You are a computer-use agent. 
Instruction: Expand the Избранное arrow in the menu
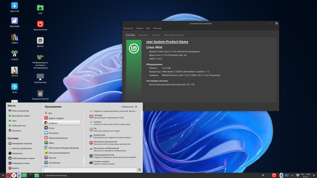(x=136, y=107)
